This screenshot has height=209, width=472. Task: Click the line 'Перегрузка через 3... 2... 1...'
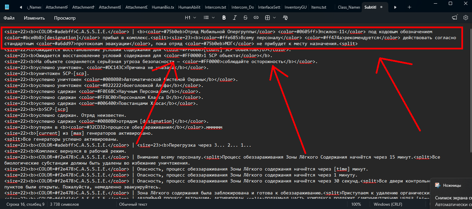(128, 145)
